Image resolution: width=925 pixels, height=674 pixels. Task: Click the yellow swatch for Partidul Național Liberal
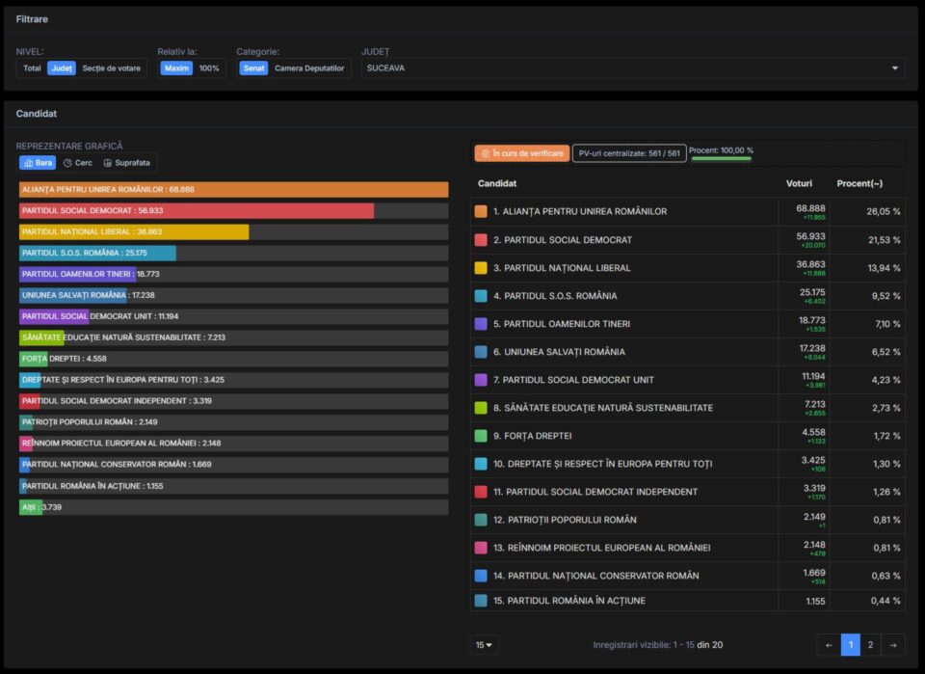481,268
